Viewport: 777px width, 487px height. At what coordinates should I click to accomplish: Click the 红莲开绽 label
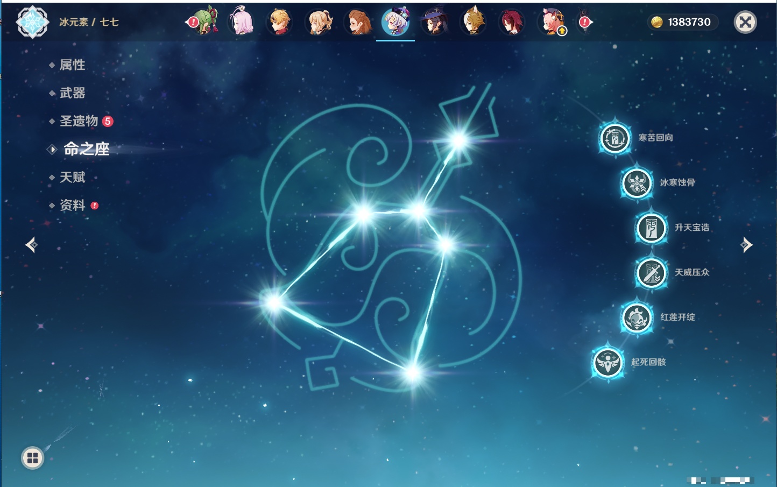(677, 317)
